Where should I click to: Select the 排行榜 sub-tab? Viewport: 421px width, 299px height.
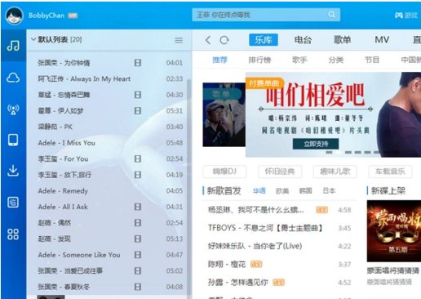[x=259, y=60]
